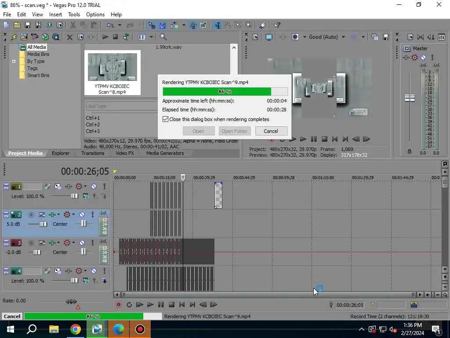450x338 pixels.
Task: Click the zoom tool icon on timeline
Action: [445, 295]
